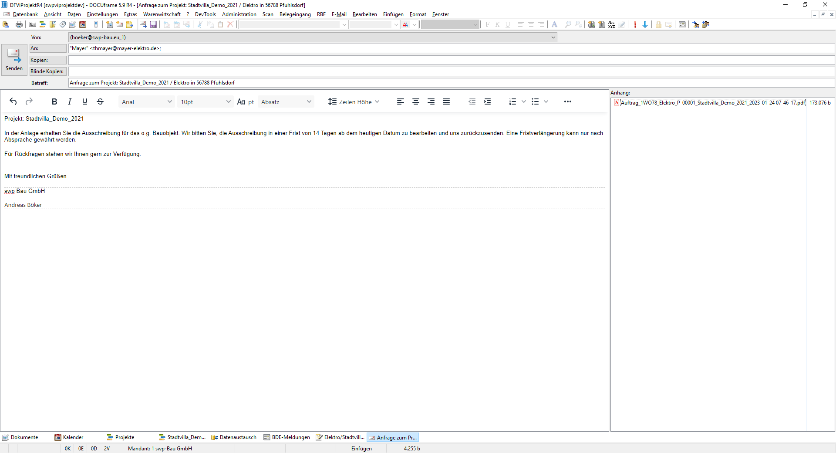Click the first paperclip attach file icon
The height and width of the screenshot is (453, 836).
click(x=592, y=24)
